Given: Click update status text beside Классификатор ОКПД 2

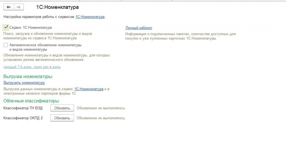Looking at the screenshot, I should point(101,118).
